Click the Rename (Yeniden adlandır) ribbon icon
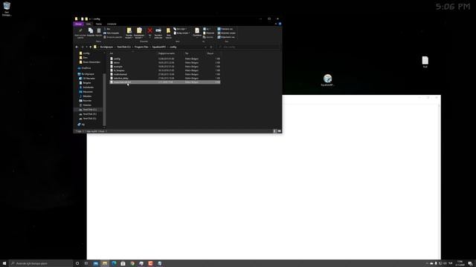The width and height of the screenshot is (476, 267). click(x=158, y=33)
